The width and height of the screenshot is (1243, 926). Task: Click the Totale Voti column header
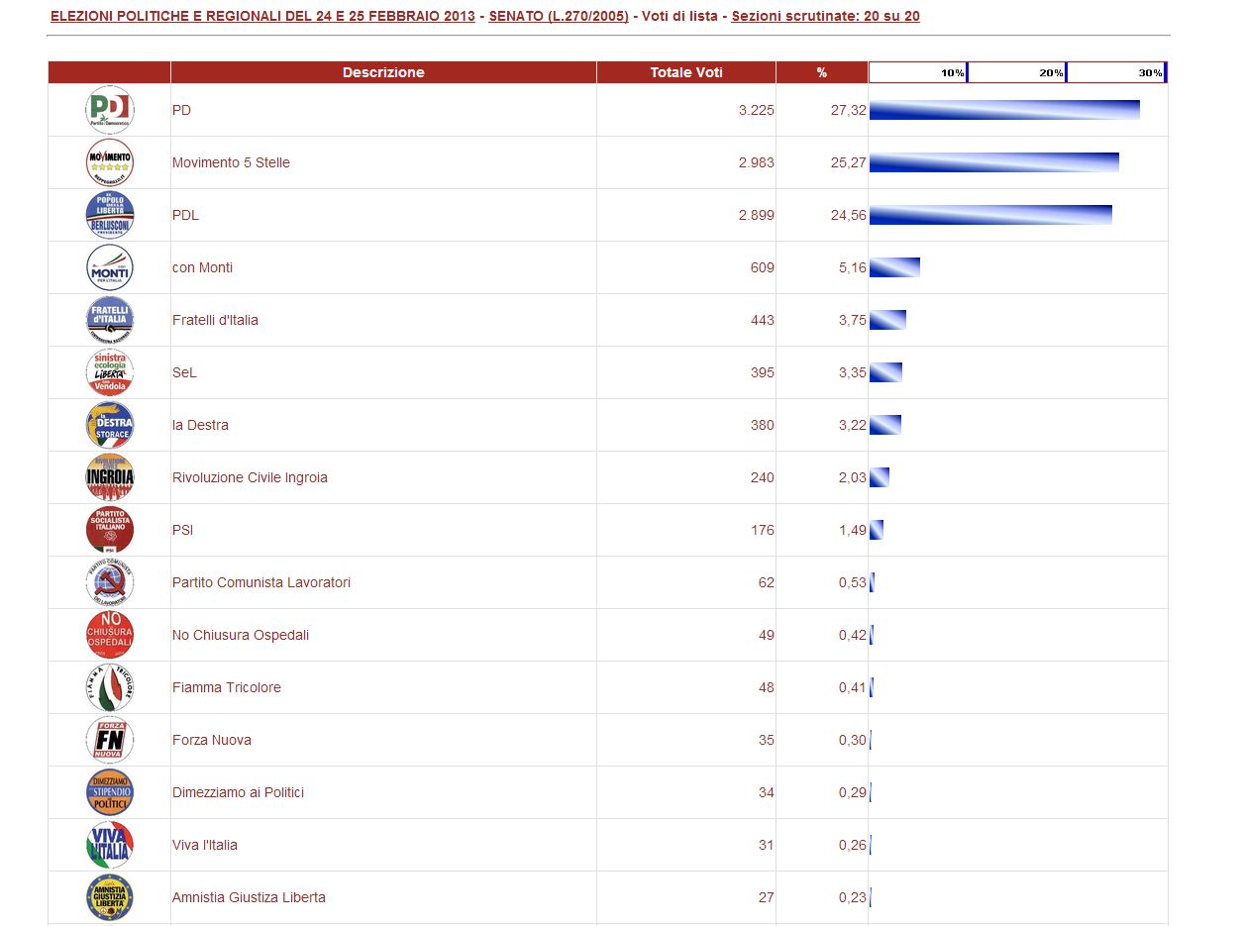click(685, 72)
